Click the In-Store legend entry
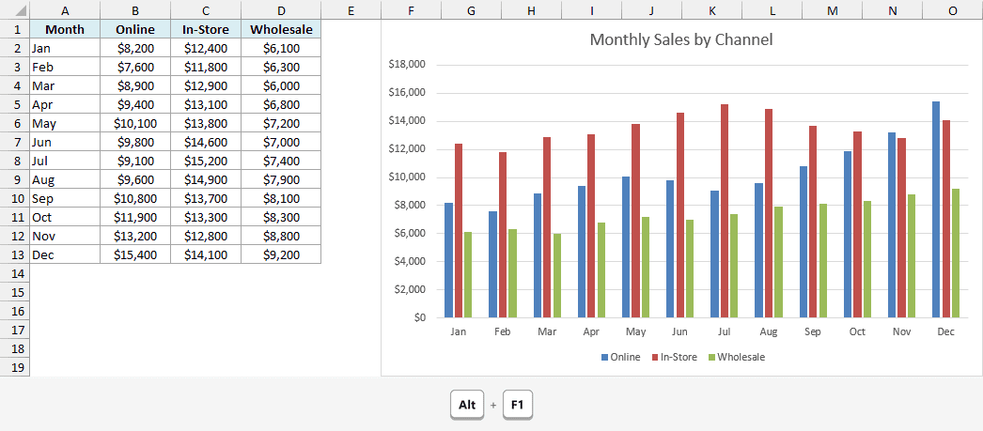The width and height of the screenshot is (983, 431). click(x=674, y=357)
